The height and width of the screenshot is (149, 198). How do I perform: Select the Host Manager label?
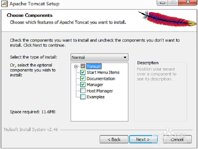click(100, 91)
